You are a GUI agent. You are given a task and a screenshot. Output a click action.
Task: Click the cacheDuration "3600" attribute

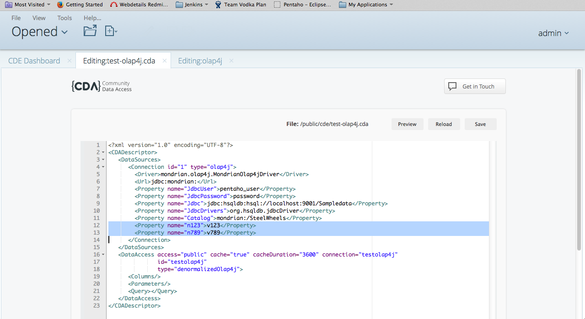tap(286, 254)
